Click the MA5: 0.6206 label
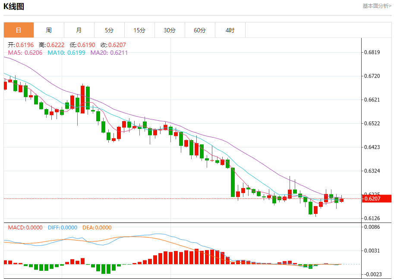This screenshot has height=279, width=394. coord(25,53)
